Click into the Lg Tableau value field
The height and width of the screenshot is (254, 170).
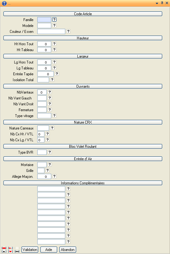[x=44, y=68]
